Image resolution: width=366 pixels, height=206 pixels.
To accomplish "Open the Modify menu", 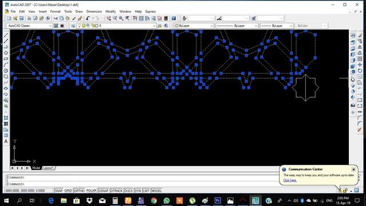I will 110,11.
